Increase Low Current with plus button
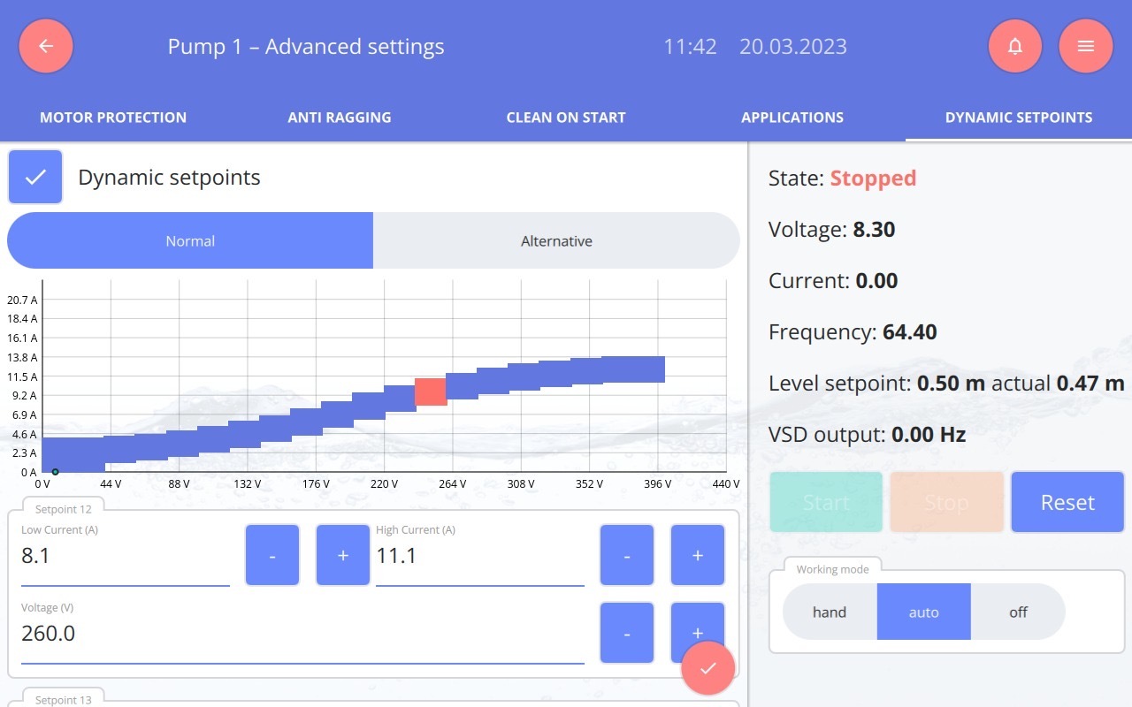This screenshot has height=707, width=1132. pos(343,555)
